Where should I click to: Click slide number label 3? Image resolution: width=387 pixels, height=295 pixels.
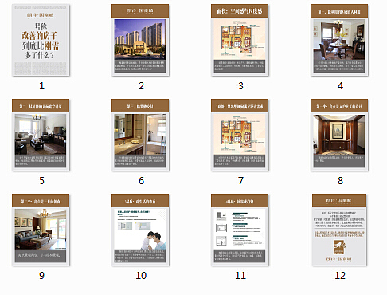click(240, 86)
